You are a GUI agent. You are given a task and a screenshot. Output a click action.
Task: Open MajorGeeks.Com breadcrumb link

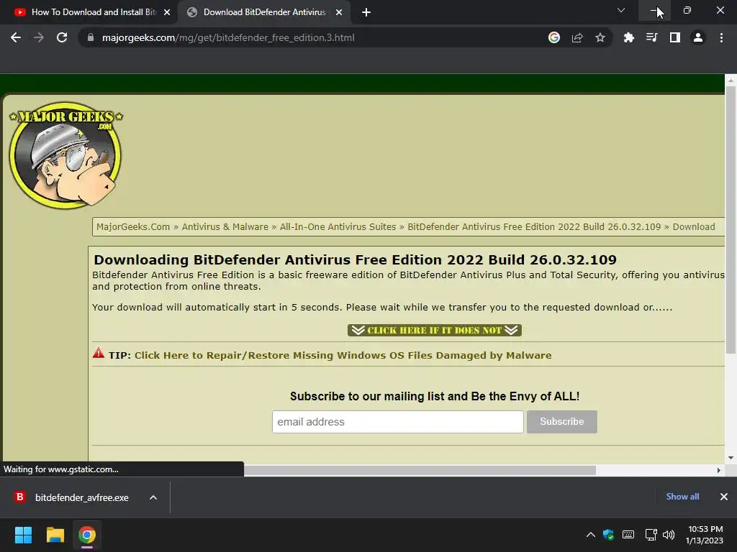(133, 226)
